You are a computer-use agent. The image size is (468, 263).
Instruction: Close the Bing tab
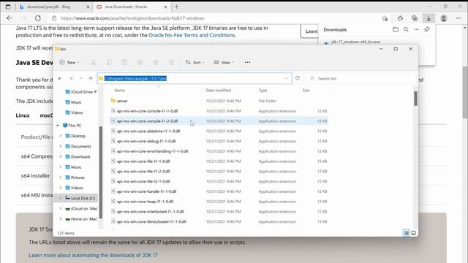[88, 7]
